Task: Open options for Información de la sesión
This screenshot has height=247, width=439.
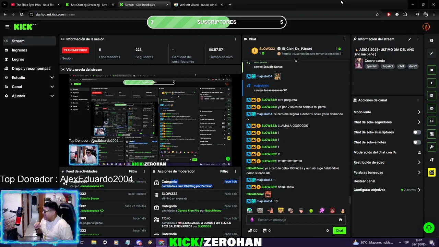Action: (x=235, y=39)
